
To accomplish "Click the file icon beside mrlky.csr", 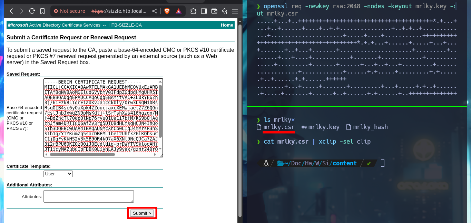I will (259, 127).
